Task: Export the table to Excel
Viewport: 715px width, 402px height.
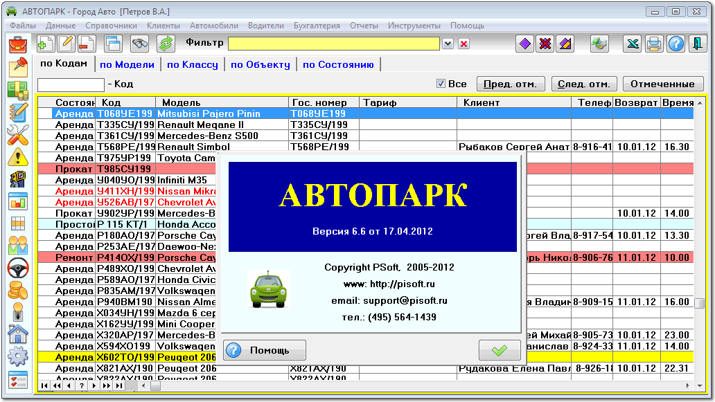Action: coord(633,43)
